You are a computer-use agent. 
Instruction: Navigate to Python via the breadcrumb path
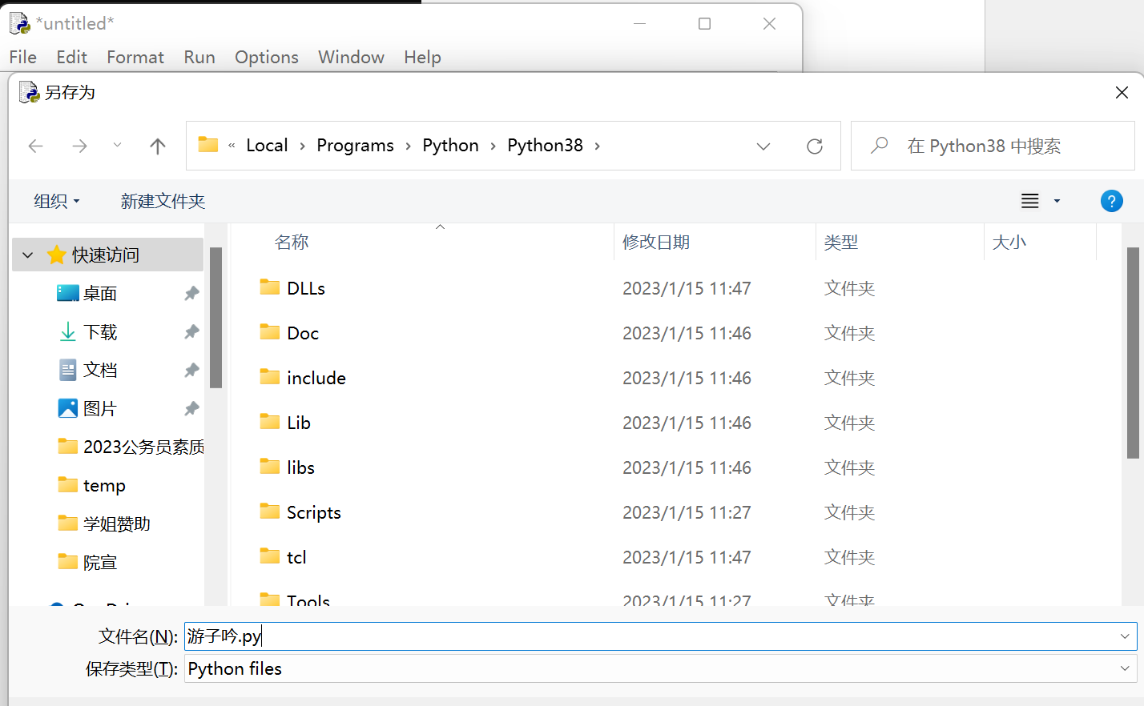450,145
